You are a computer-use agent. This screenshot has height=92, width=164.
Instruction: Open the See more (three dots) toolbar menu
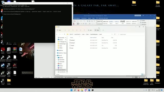point(103,30)
